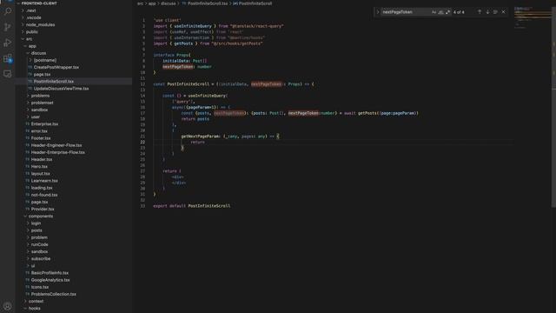556x313 pixels.
Task: Expand the problems folder
Action: tap(40, 96)
